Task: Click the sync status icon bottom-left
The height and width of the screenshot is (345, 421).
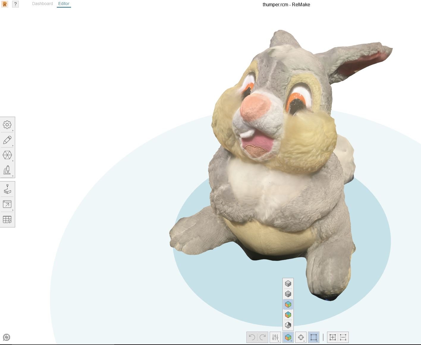Action: [6, 337]
